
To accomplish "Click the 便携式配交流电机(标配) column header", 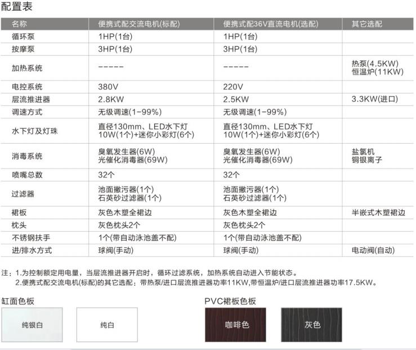I will (137, 24).
